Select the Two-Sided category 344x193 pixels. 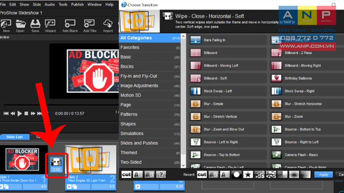click(x=150, y=162)
